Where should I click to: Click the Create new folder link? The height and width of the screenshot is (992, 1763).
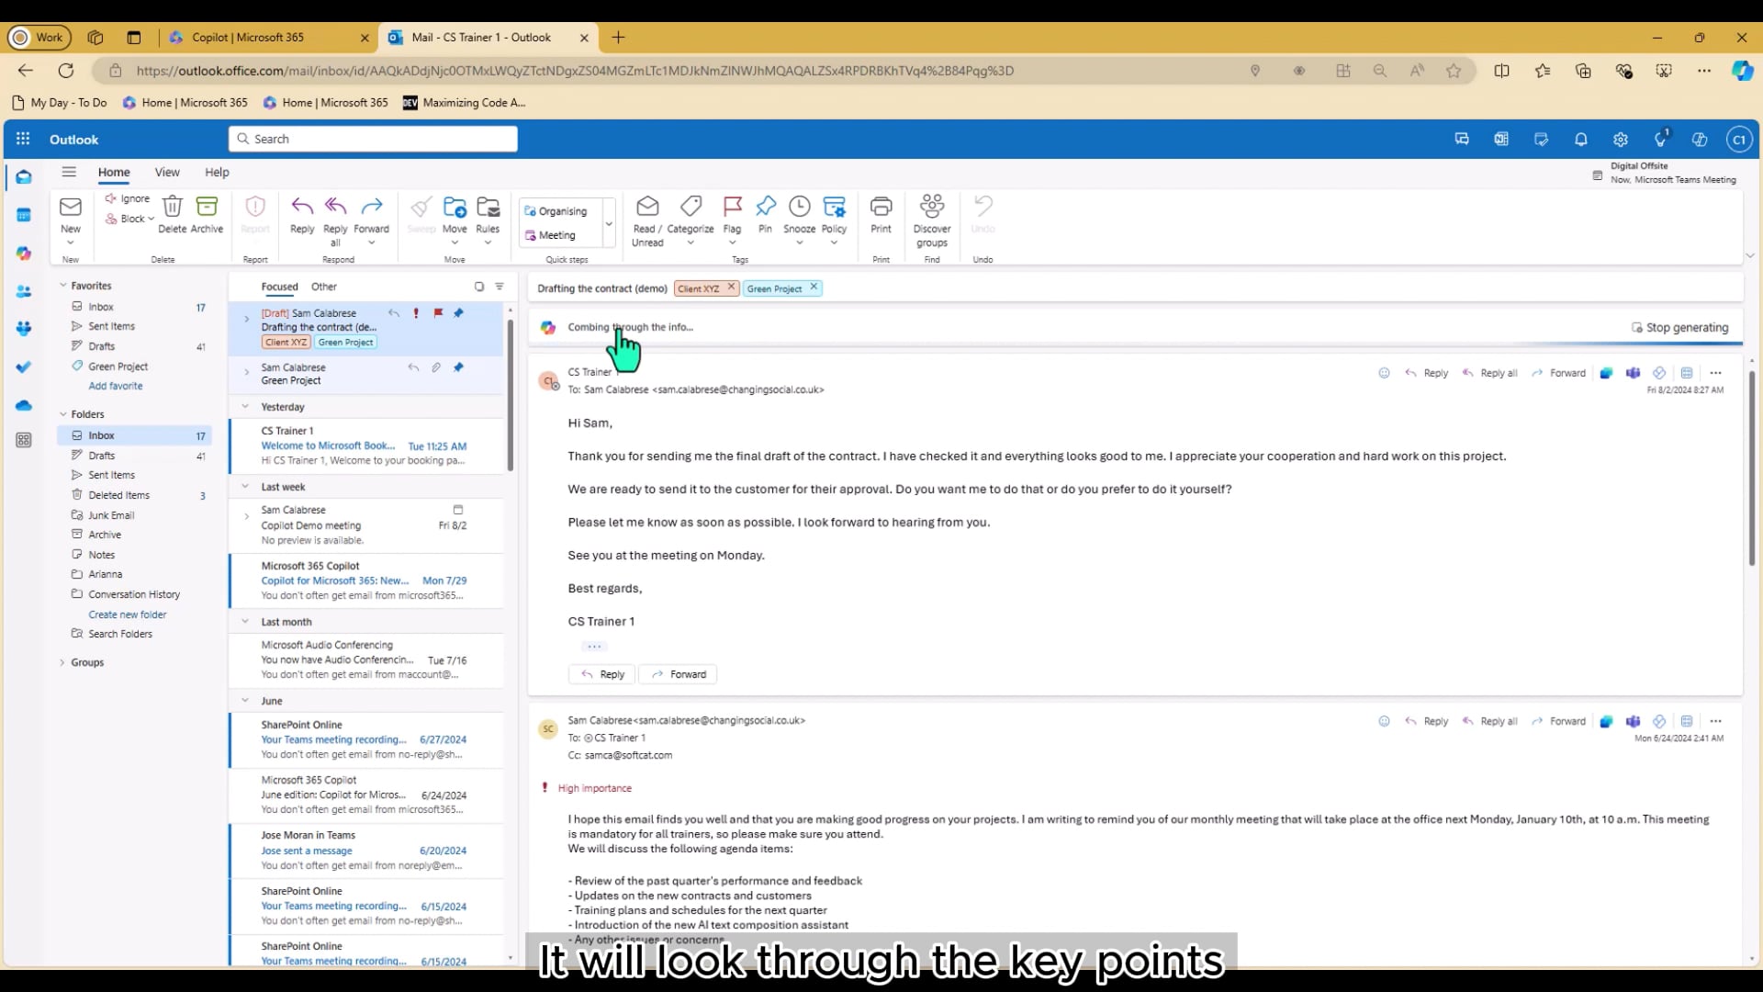point(127,614)
